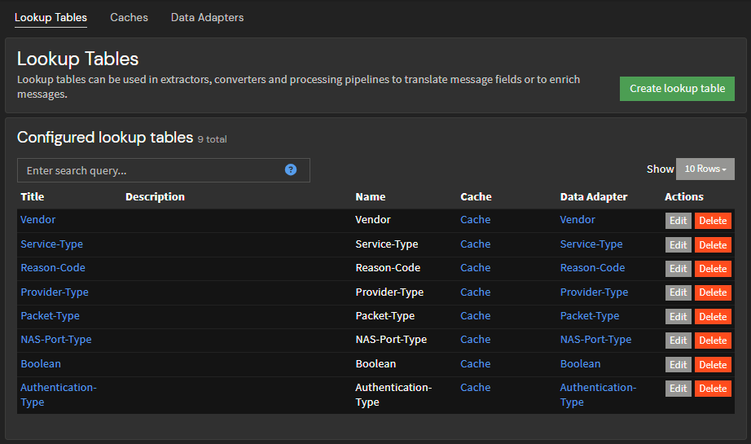
Task: Focus the lookup table search field
Action: pyautogui.click(x=151, y=170)
